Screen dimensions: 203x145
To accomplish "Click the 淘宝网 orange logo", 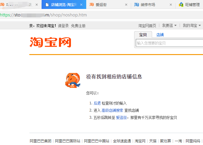I will point(50,42).
